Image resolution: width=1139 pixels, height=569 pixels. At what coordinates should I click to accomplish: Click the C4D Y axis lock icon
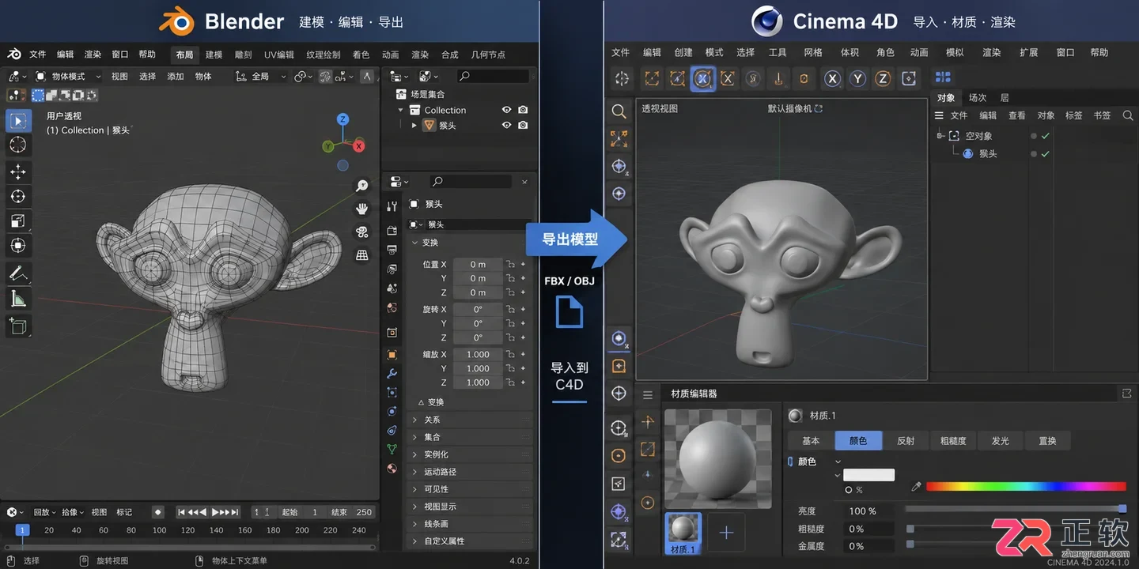point(857,78)
